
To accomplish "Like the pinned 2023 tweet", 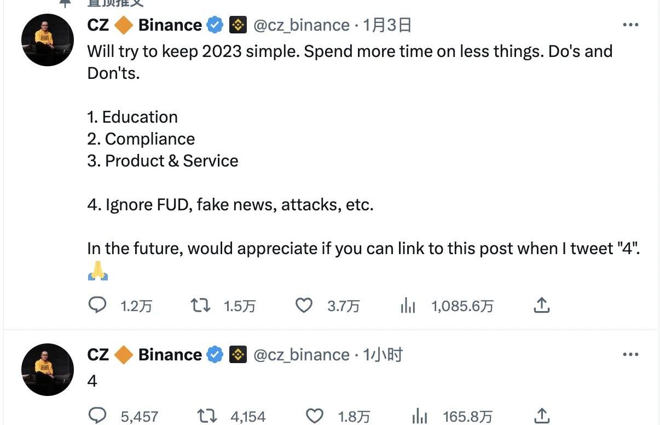I will [x=304, y=305].
